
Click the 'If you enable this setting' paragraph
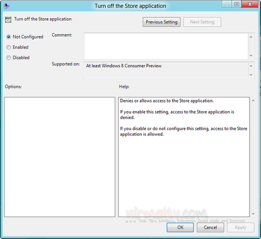pyautogui.click(x=177, y=114)
